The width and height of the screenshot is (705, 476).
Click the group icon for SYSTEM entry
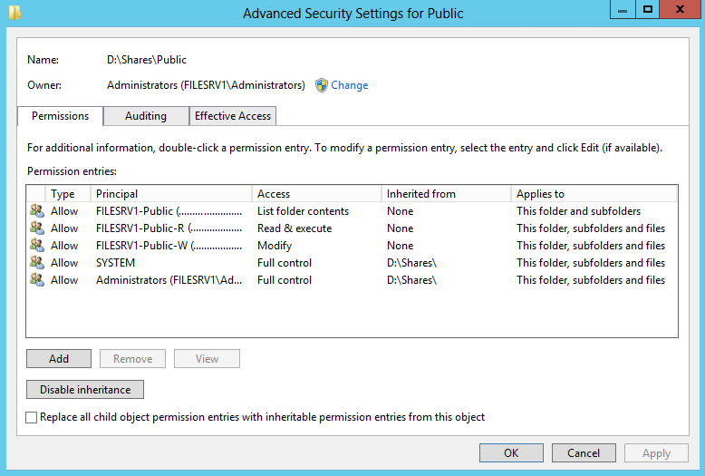click(37, 263)
